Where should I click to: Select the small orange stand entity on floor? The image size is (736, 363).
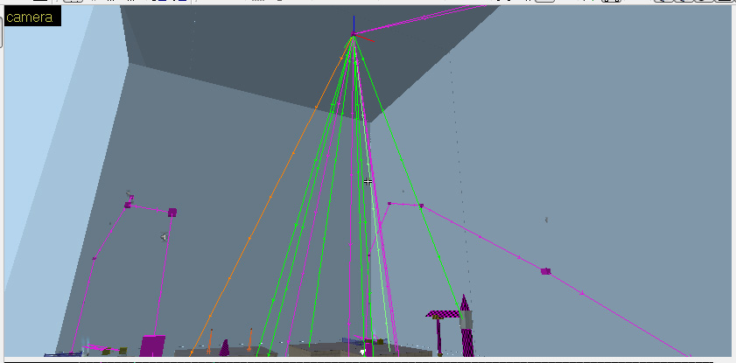(x=250, y=339)
